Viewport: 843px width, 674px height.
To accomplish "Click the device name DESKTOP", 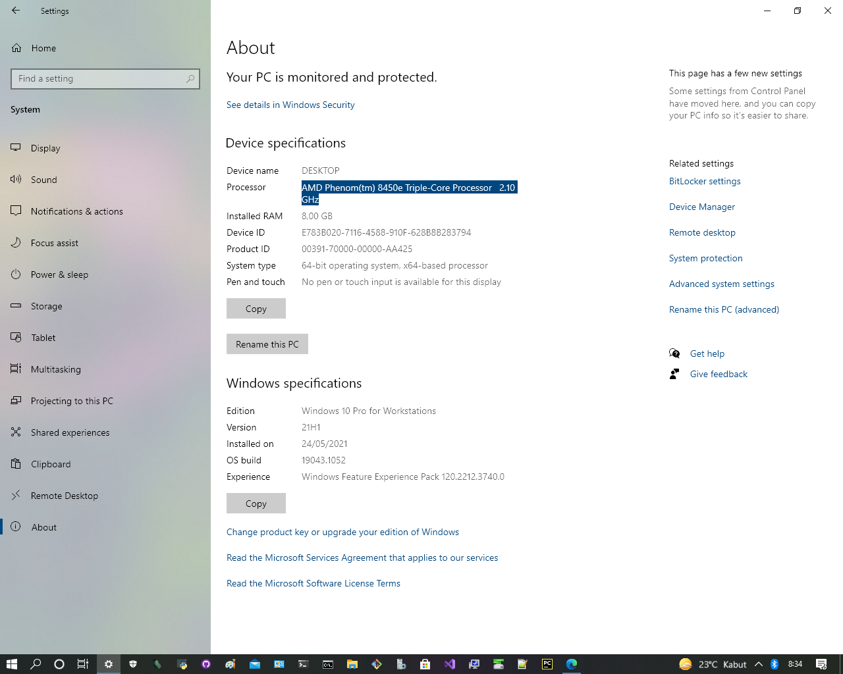I will tap(321, 170).
